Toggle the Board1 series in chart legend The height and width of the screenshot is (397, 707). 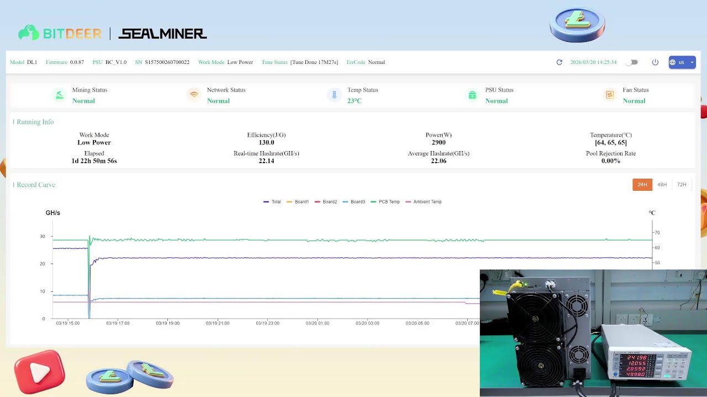point(297,202)
